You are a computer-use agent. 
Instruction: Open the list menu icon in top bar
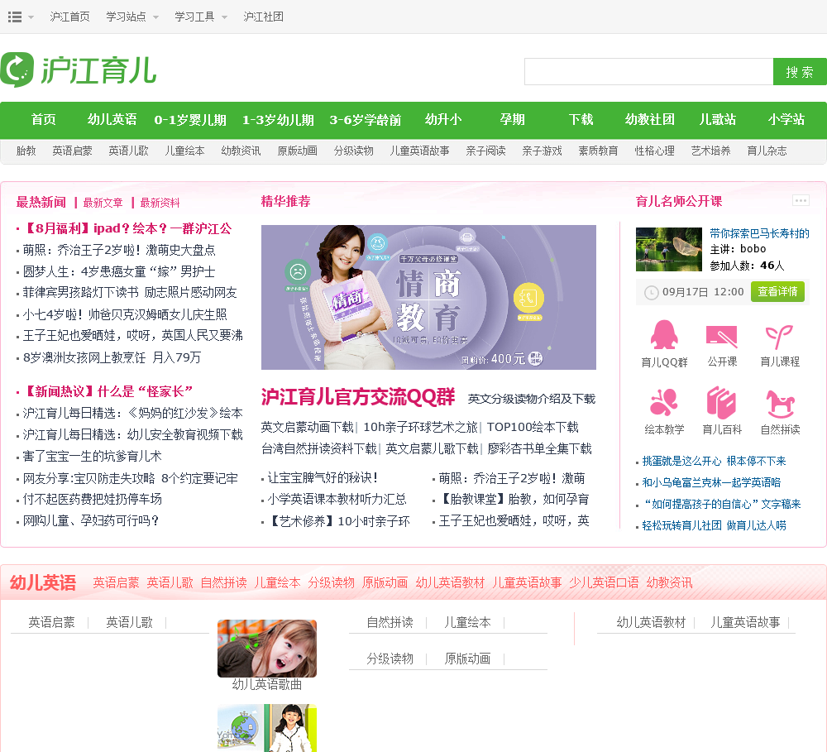(15, 17)
